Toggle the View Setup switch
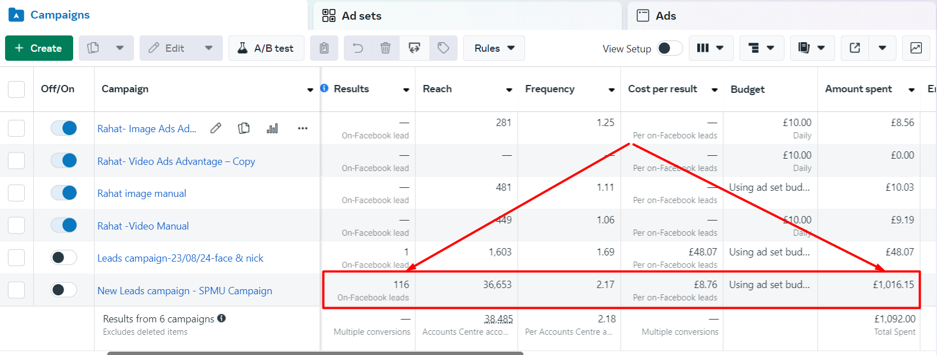Image resolution: width=937 pixels, height=355 pixels. click(670, 48)
